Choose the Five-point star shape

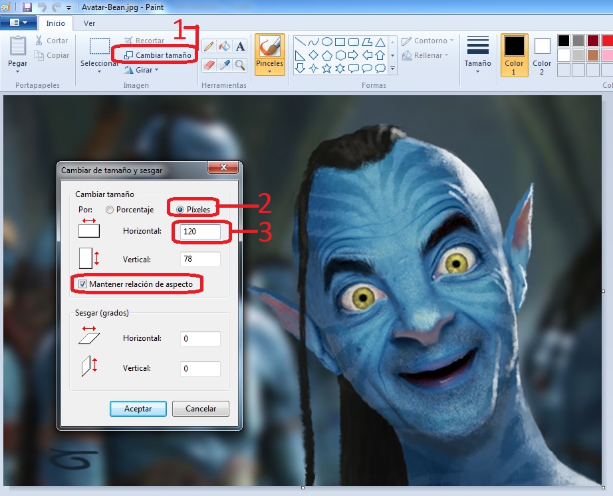click(327, 69)
